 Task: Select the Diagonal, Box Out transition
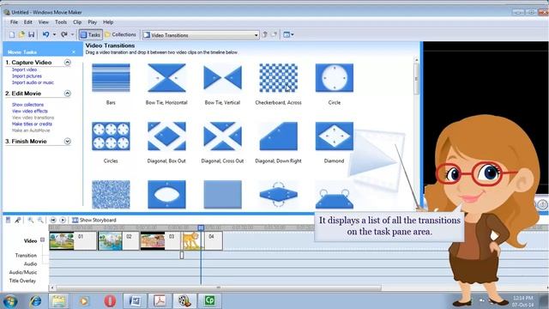click(x=166, y=136)
